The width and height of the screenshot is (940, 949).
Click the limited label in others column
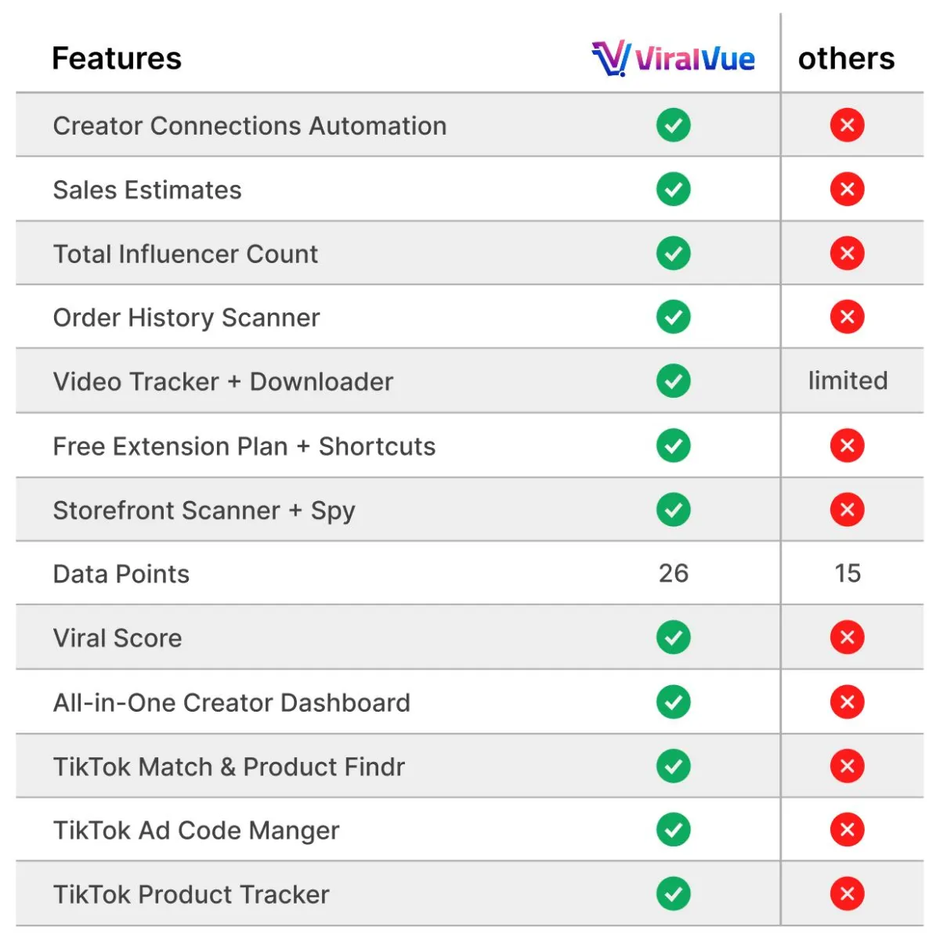pyautogui.click(x=848, y=381)
